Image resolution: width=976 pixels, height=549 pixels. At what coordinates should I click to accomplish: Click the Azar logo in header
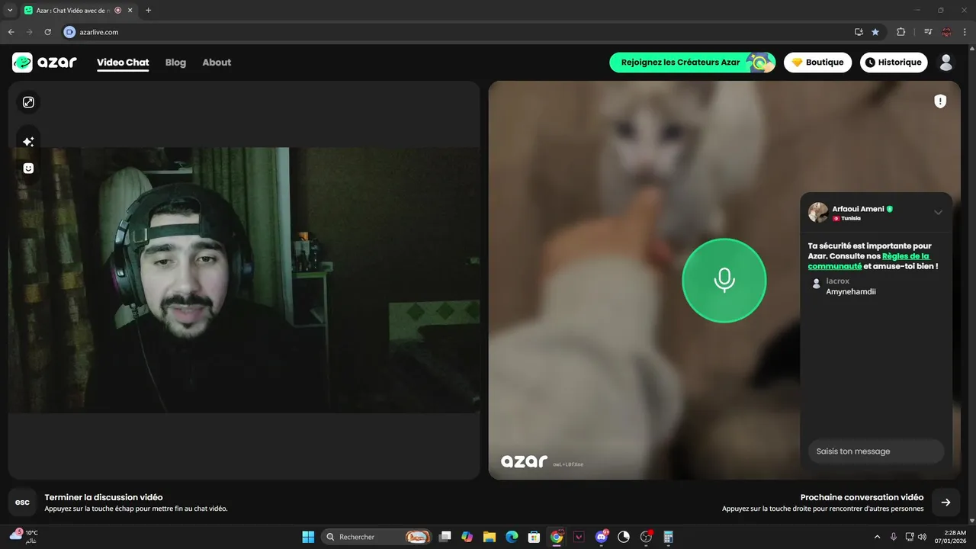click(x=44, y=63)
